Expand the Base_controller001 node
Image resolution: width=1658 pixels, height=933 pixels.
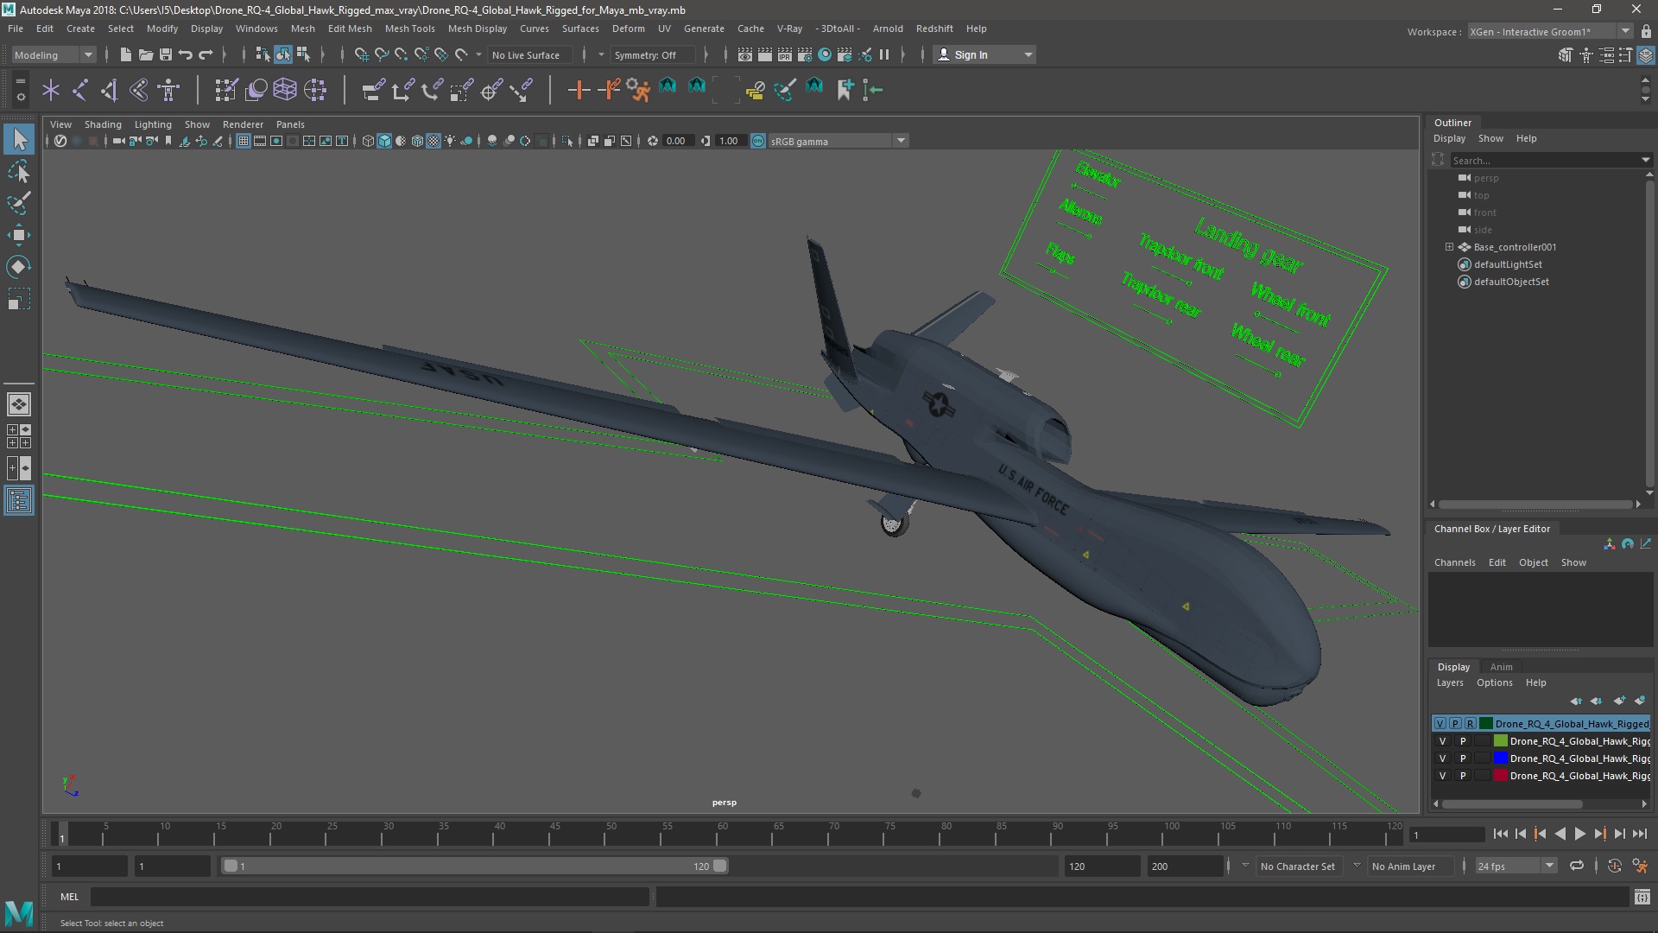[x=1449, y=247]
